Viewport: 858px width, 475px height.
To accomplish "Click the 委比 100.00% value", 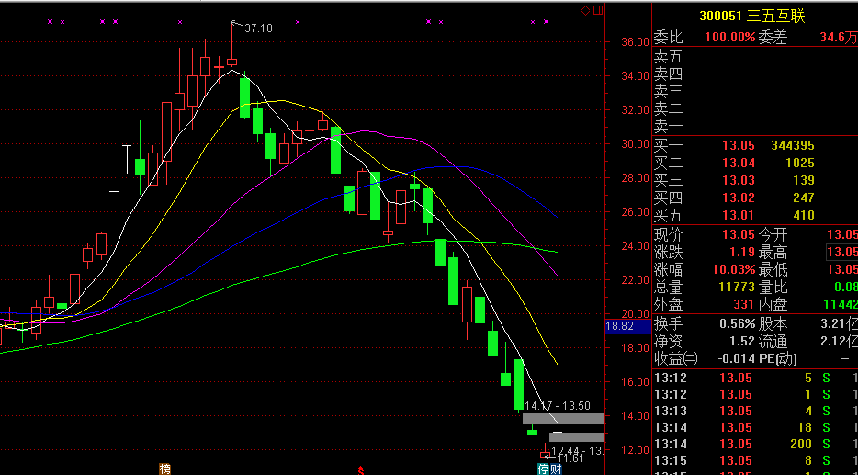I will coord(729,38).
